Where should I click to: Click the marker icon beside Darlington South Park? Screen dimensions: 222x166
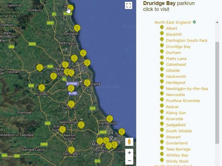click(162, 39)
